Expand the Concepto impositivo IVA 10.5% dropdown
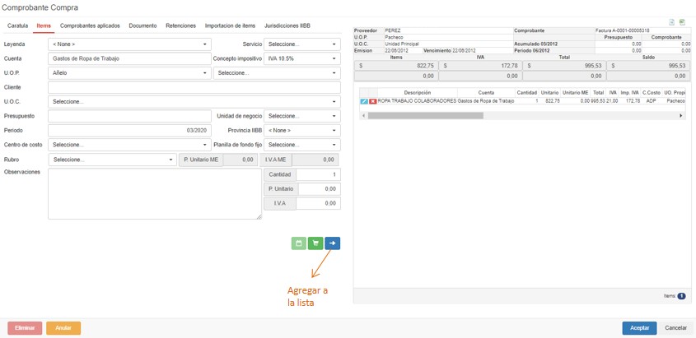696x338 pixels. coord(302,59)
